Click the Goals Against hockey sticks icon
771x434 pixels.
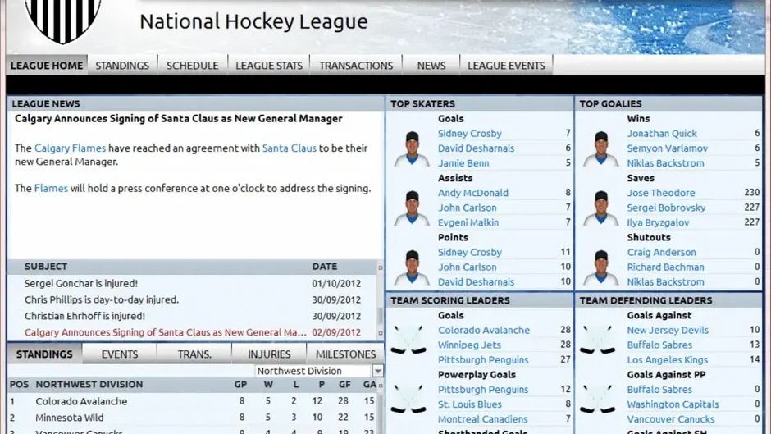tap(597, 340)
